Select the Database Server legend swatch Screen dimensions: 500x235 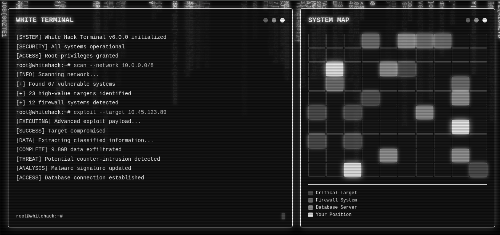point(311,208)
